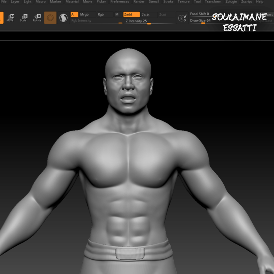Open the Light menu
This screenshot has width=274, height=274.
[x=27, y=1]
